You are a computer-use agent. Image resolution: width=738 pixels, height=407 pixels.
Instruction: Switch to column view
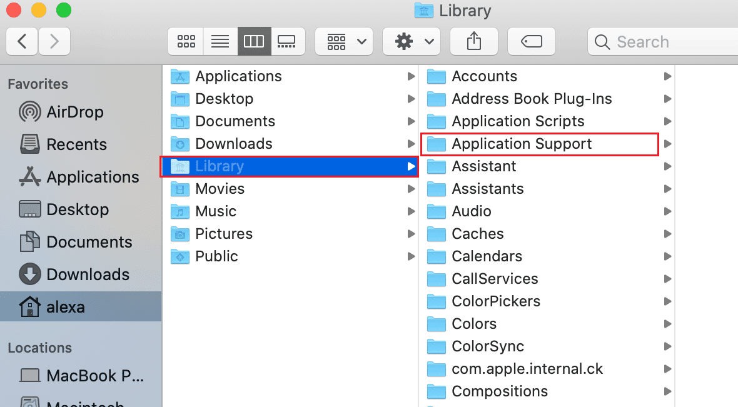tap(254, 41)
